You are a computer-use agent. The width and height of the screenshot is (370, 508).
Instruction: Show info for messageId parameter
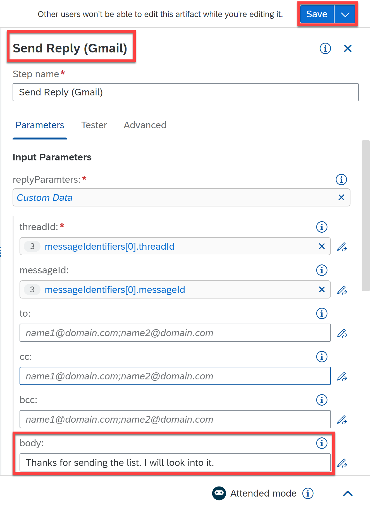pos(322,270)
